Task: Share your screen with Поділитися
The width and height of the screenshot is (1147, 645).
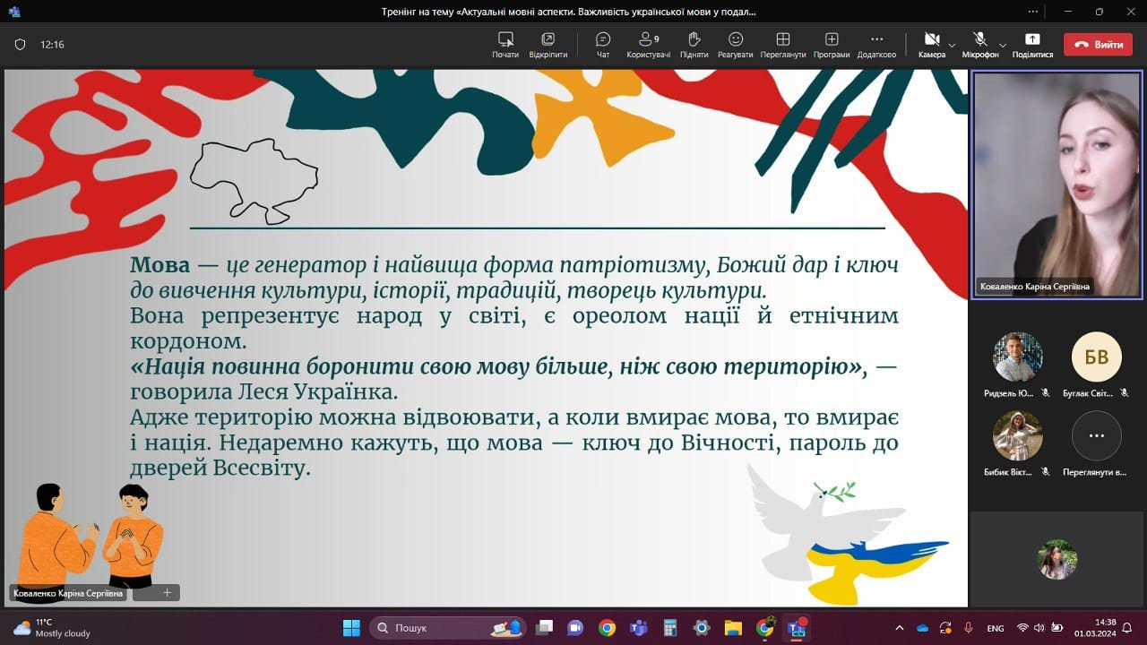Action: click(1032, 44)
